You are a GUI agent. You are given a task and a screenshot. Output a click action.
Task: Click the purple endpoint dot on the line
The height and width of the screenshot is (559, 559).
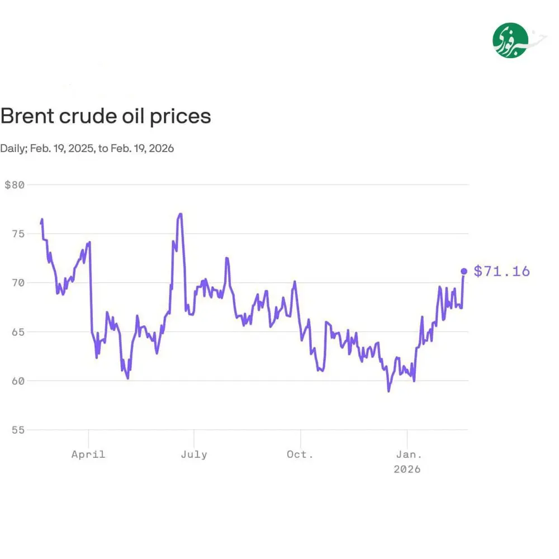[464, 271]
